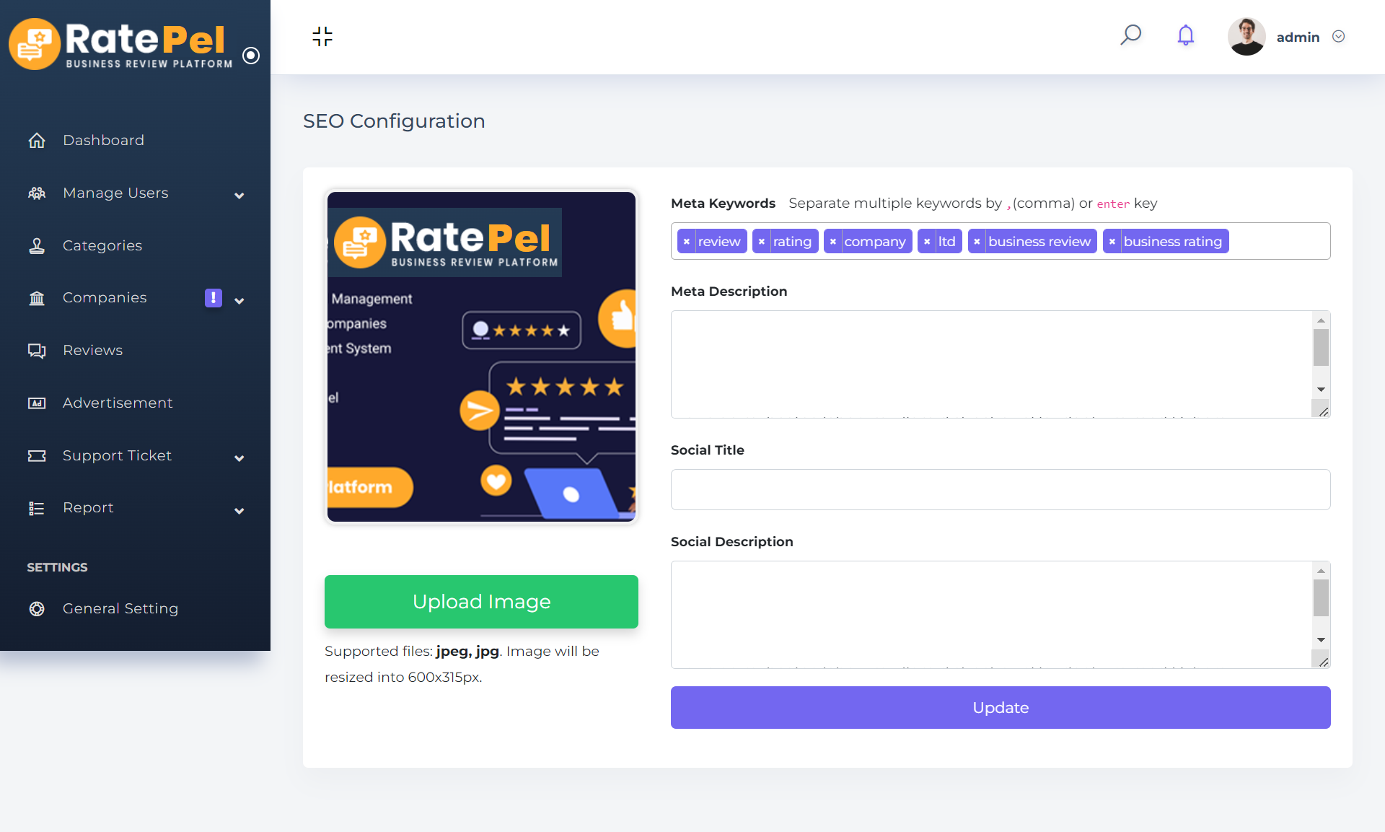
Task: Click the Reviews chat icon
Action: [37, 351]
